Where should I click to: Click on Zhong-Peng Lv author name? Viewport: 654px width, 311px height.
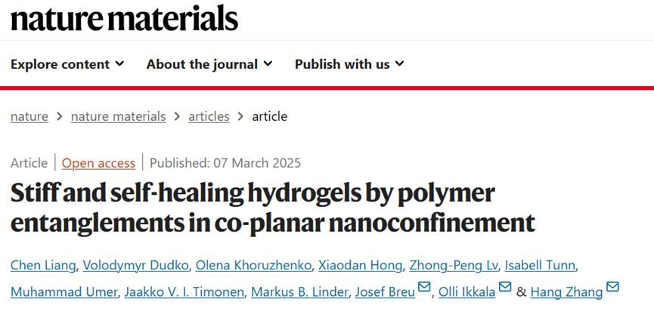pyautogui.click(x=454, y=265)
